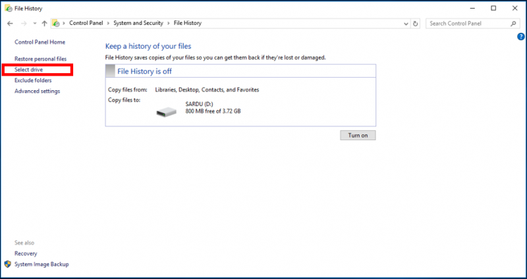Expand chevron after System and Security breadcrumb
This screenshot has width=527, height=279.
(169, 24)
